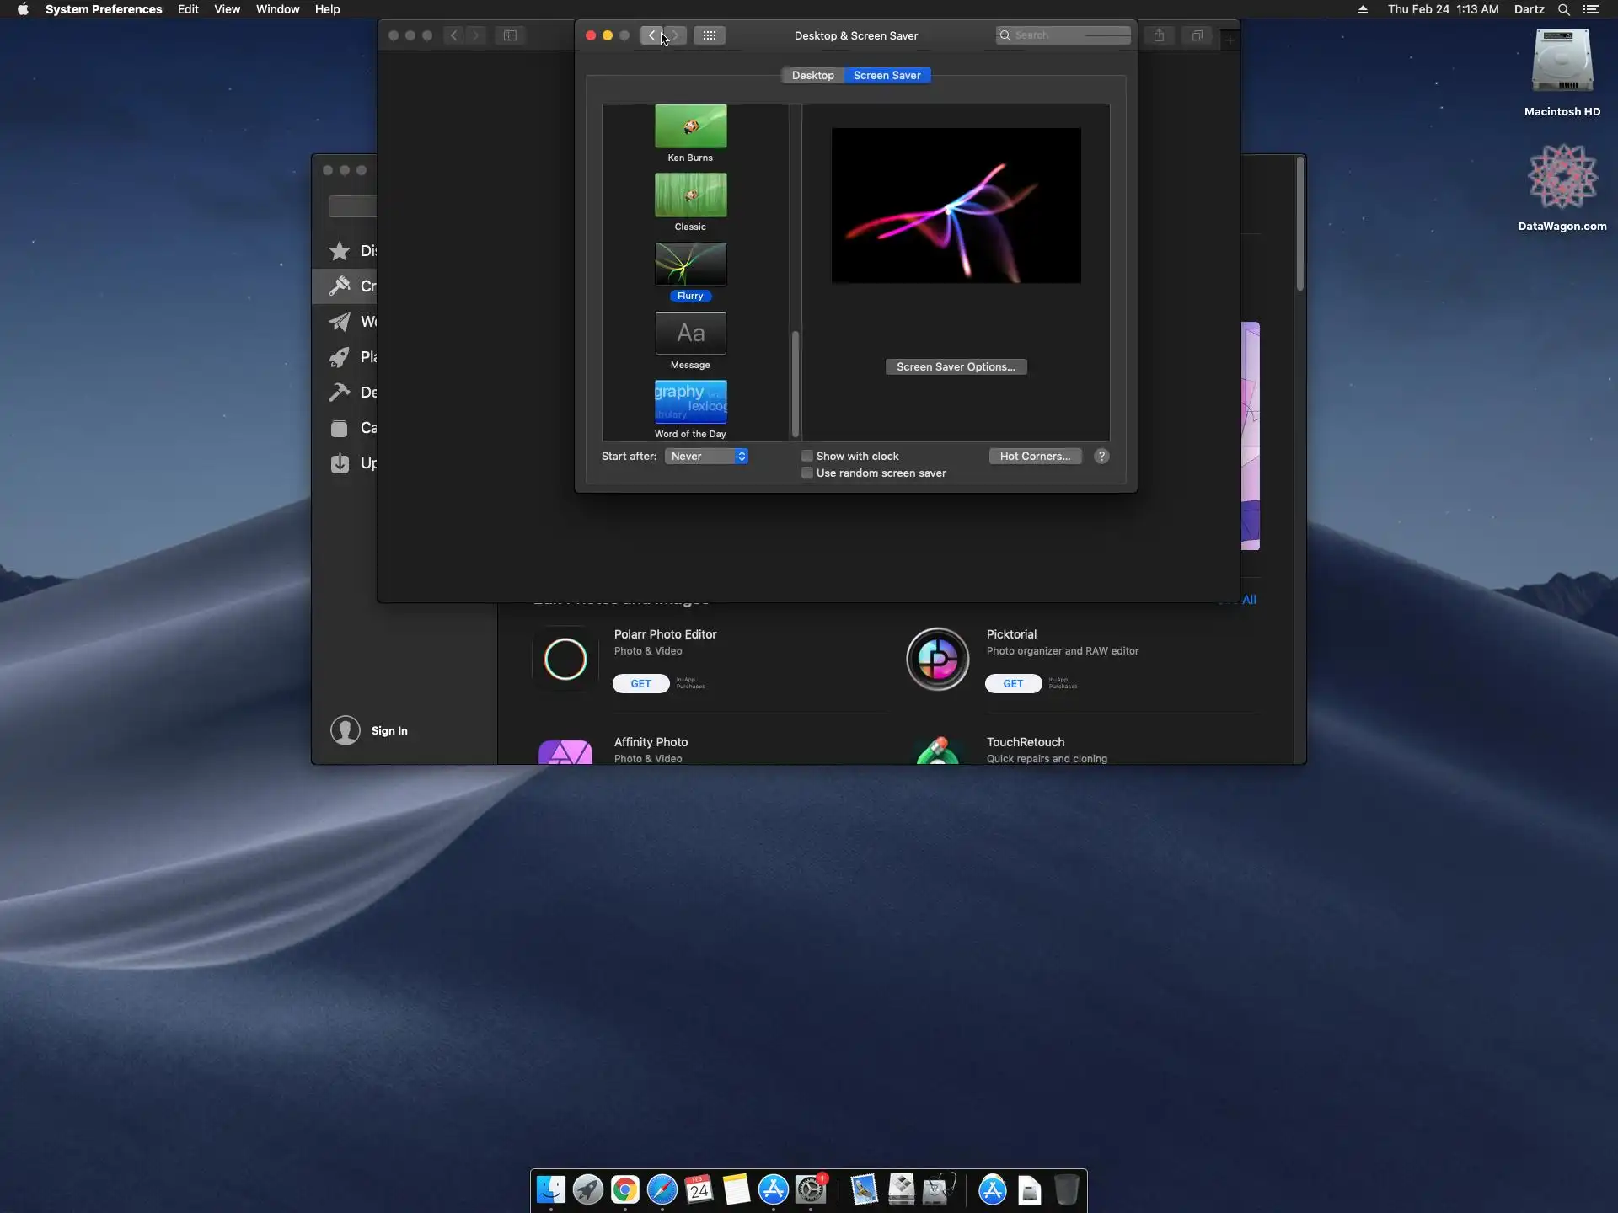Viewport: 1618px width, 1213px height.
Task: Click the Hot Corners button
Action: click(x=1035, y=456)
